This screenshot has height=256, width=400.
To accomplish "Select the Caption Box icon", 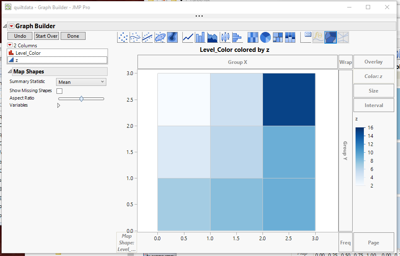I will point(306,37).
